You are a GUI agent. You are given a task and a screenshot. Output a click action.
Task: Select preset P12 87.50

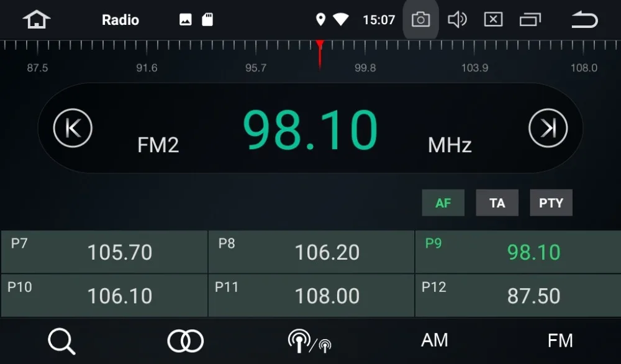coord(518,296)
